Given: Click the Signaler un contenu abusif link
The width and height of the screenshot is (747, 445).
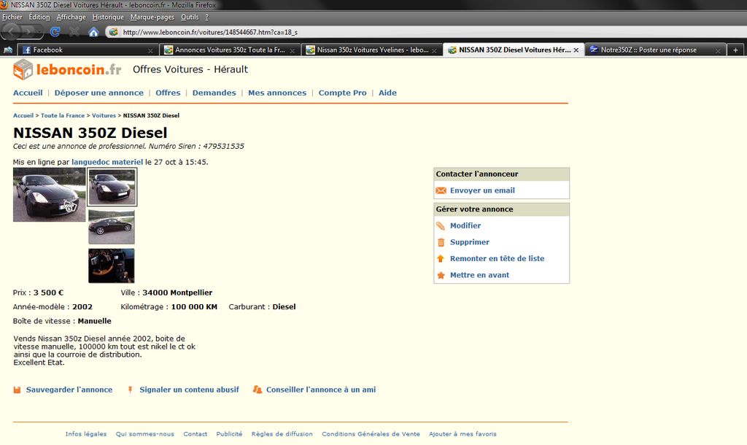Looking at the screenshot, I should pyautogui.click(x=189, y=390).
